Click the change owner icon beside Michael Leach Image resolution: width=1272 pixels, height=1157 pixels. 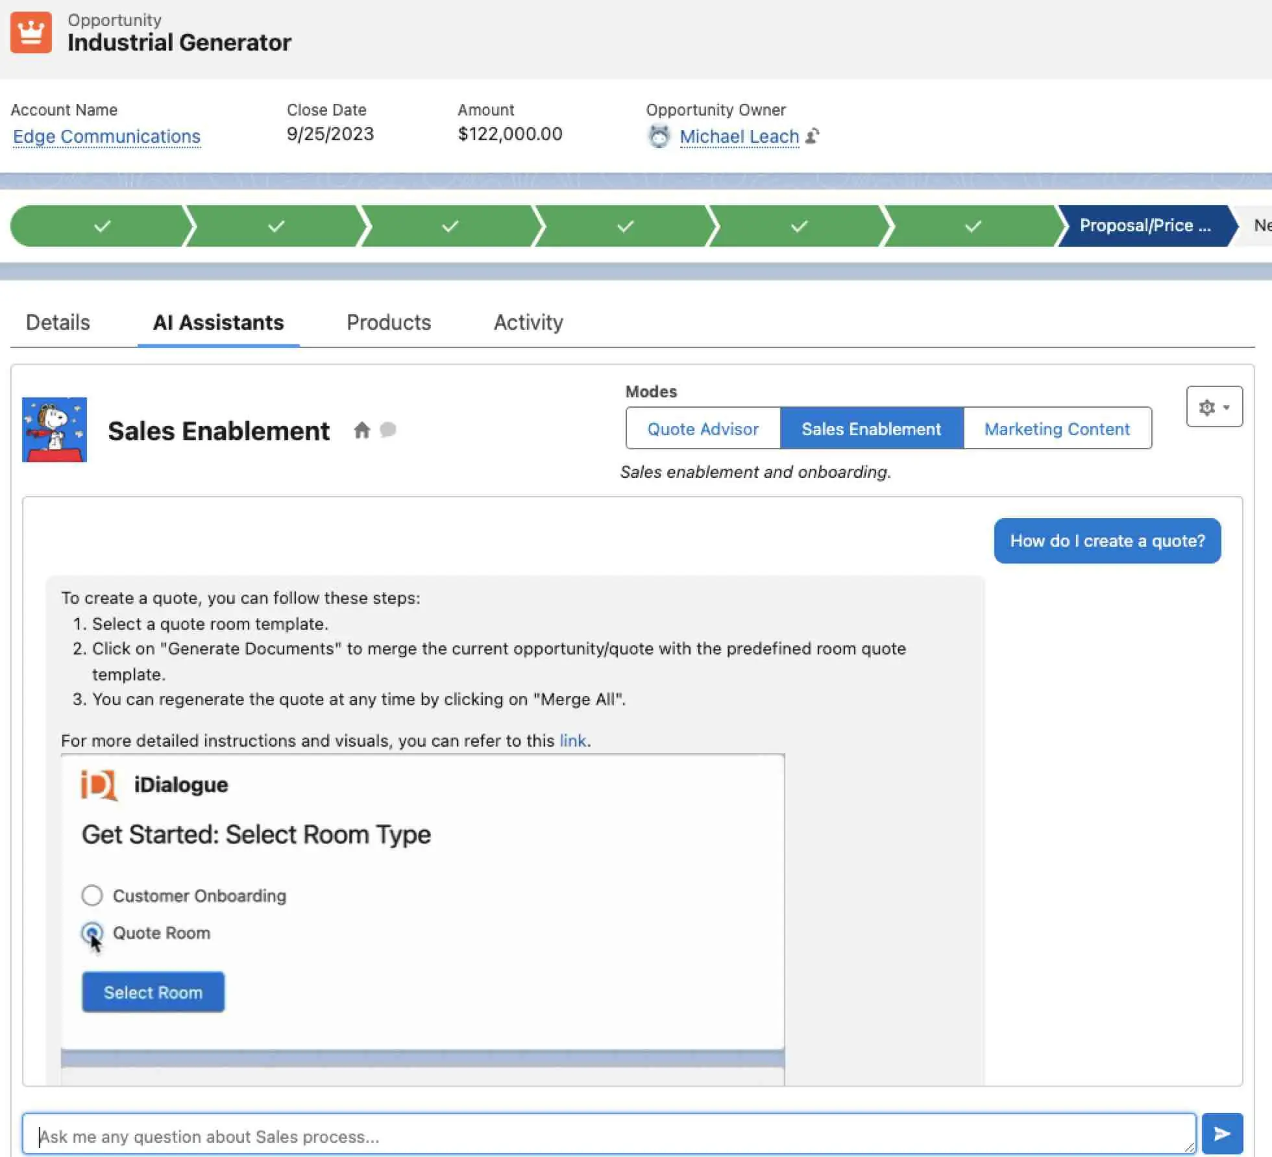tap(812, 136)
